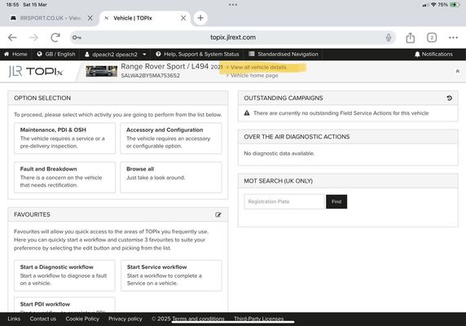Viewport: 466px width, 326px height.
Task: Select Browse all option
Action: [x=171, y=177]
